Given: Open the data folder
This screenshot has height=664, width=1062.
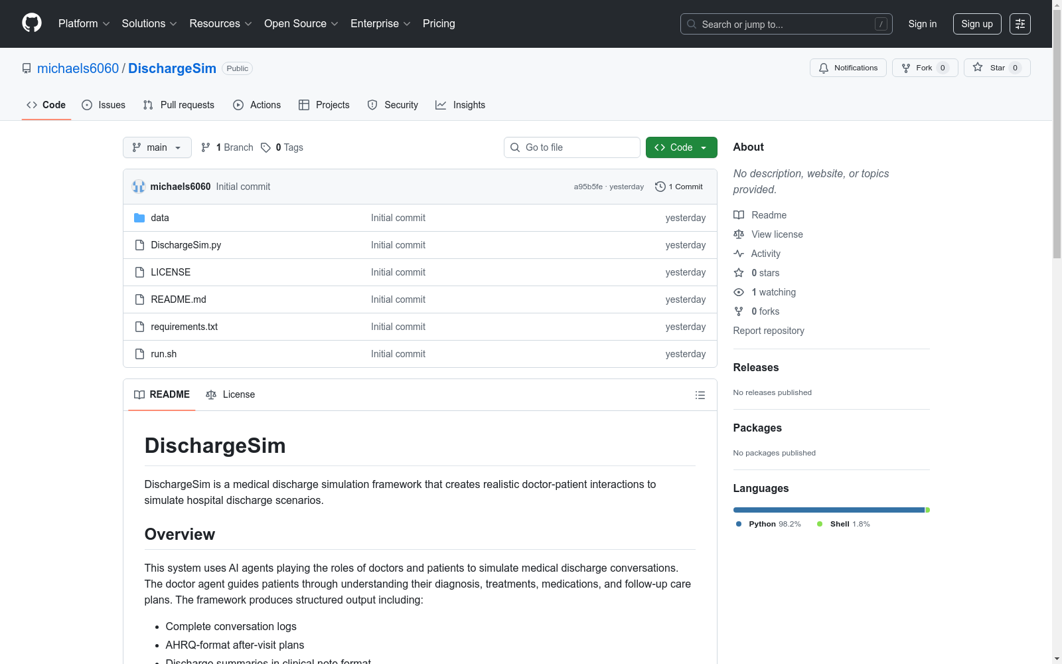Looking at the screenshot, I should [159, 218].
